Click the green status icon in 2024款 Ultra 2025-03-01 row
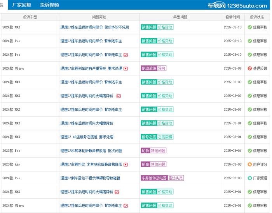 [x=249, y=206]
